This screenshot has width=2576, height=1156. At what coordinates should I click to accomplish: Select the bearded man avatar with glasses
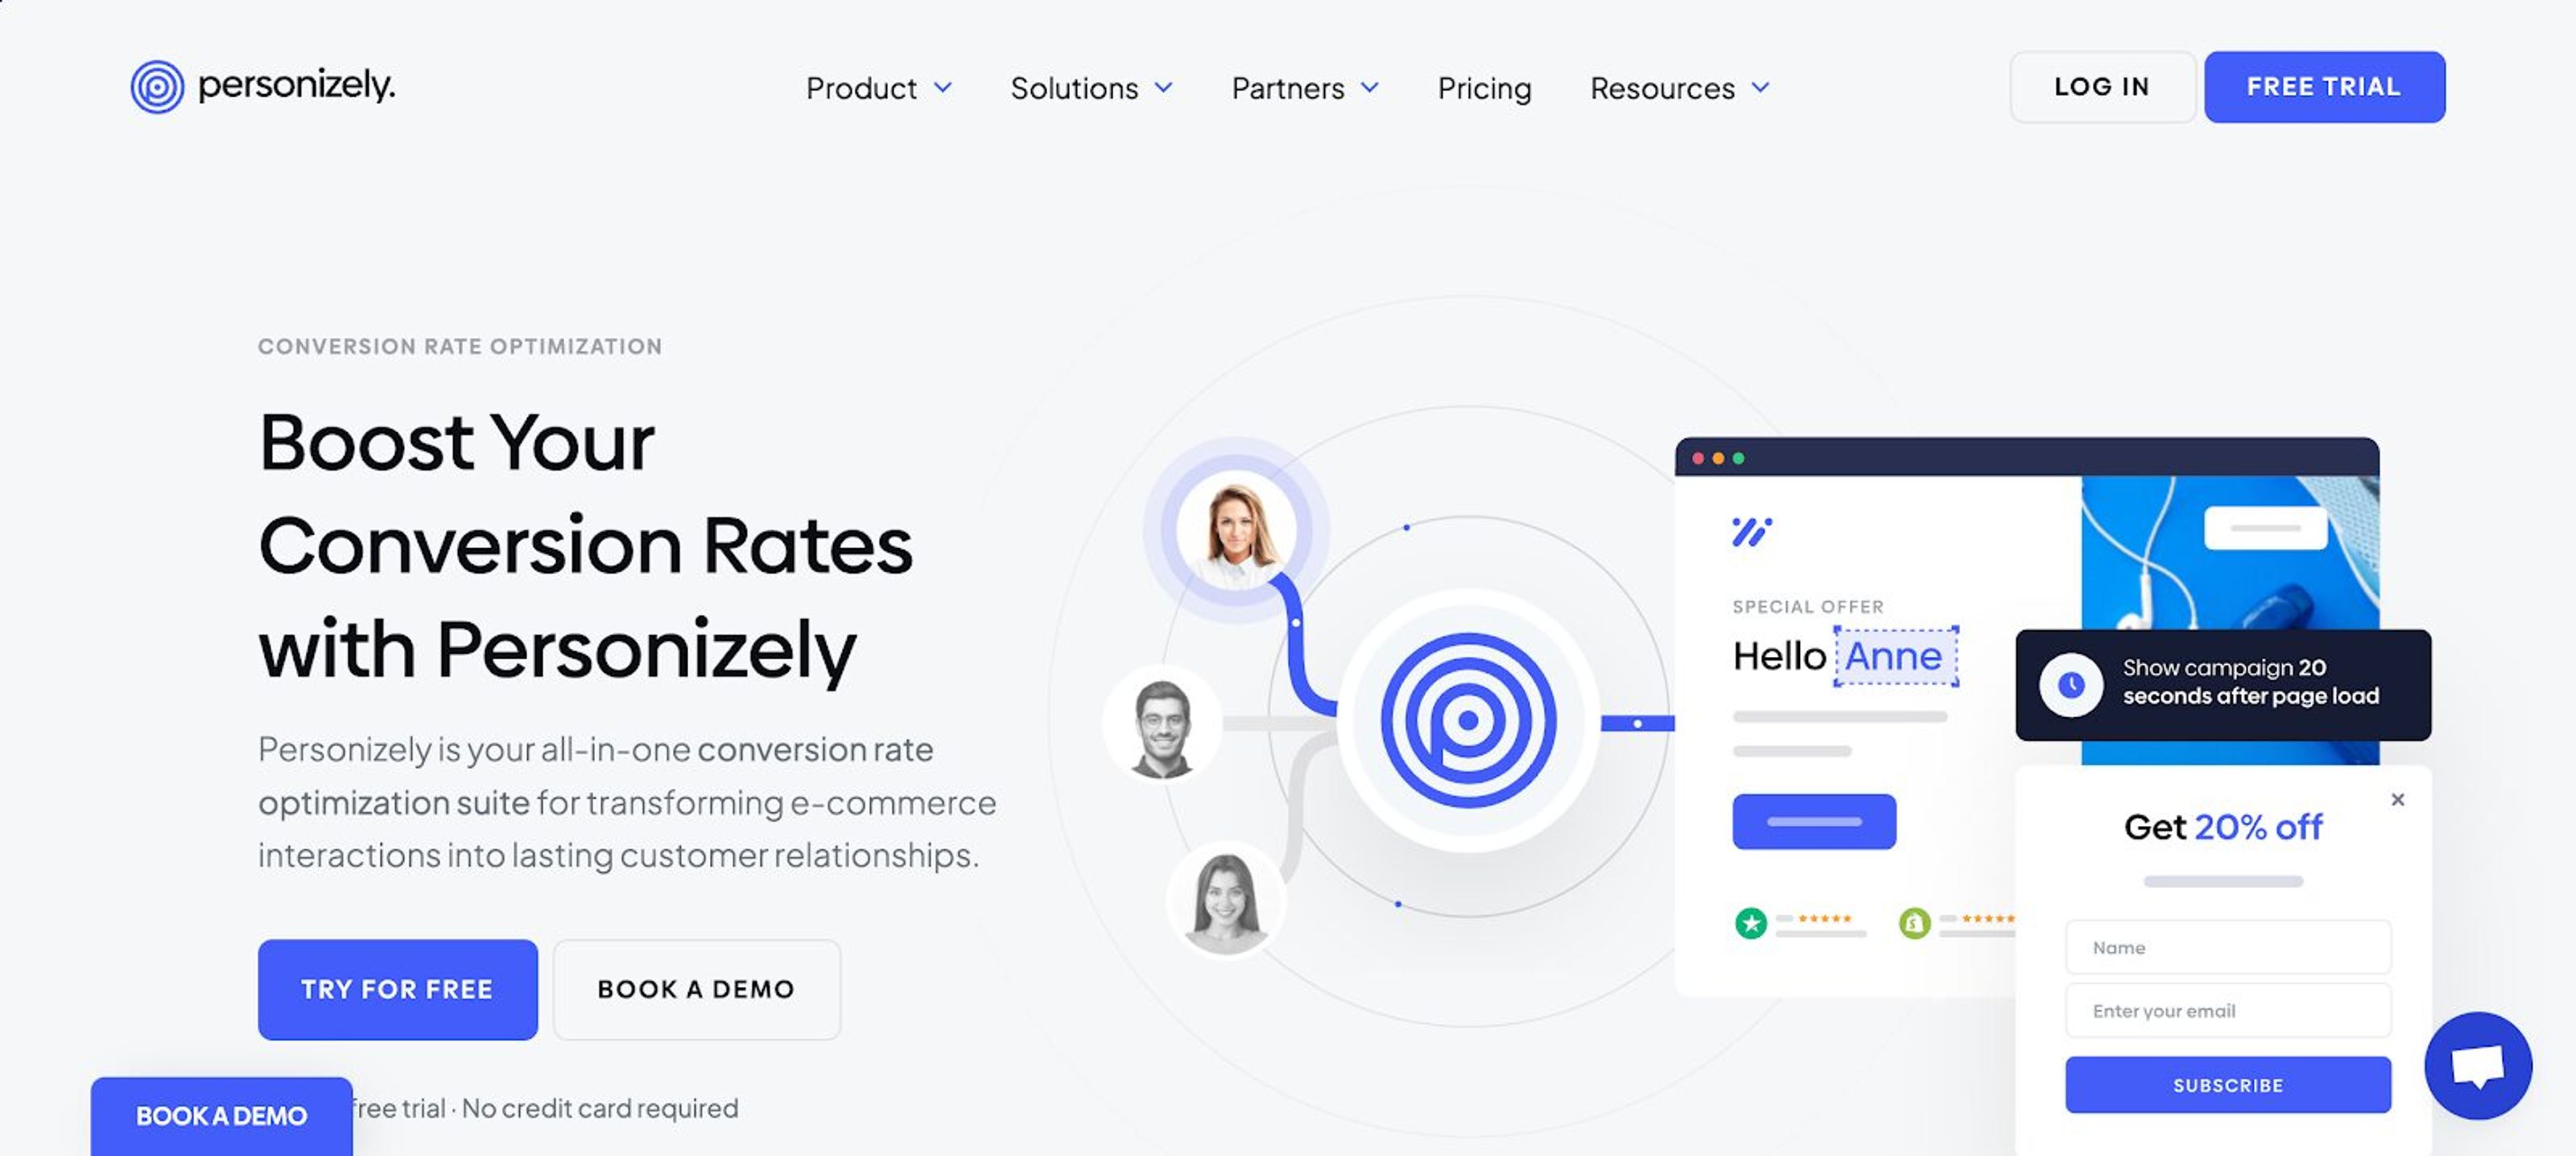(x=1162, y=724)
